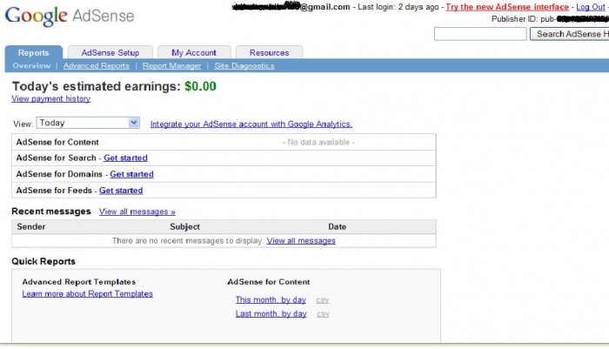Download the csv for Last month, by day

click(323, 314)
